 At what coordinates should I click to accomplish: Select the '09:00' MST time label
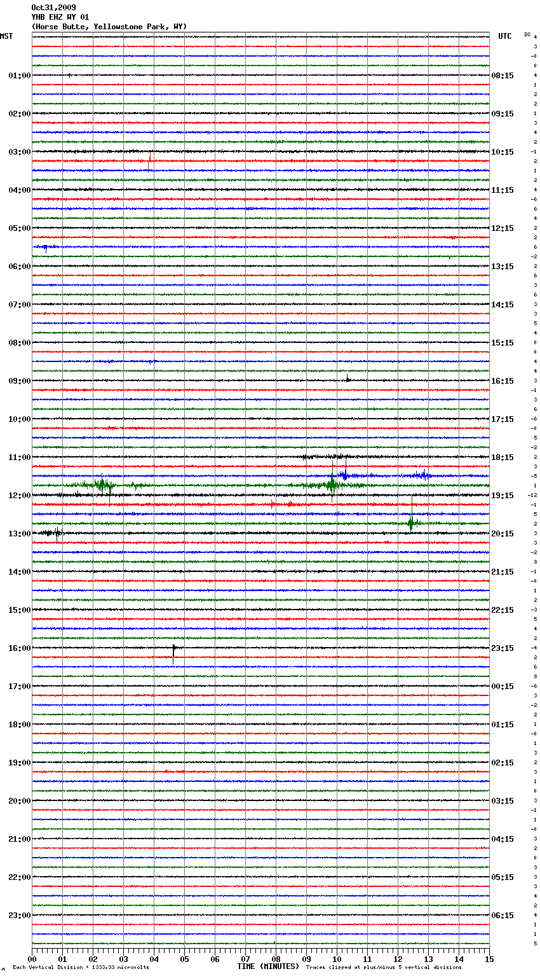pos(20,381)
